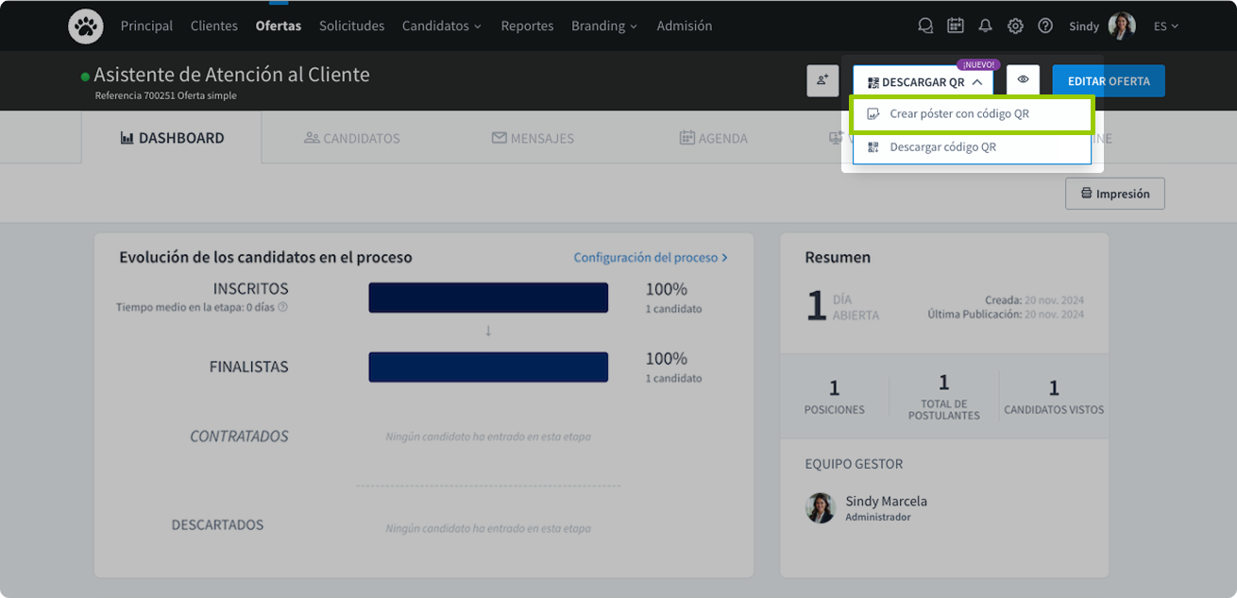1237x598 pixels.
Task: Toggle the eye preview offer button
Action: tap(1023, 80)
